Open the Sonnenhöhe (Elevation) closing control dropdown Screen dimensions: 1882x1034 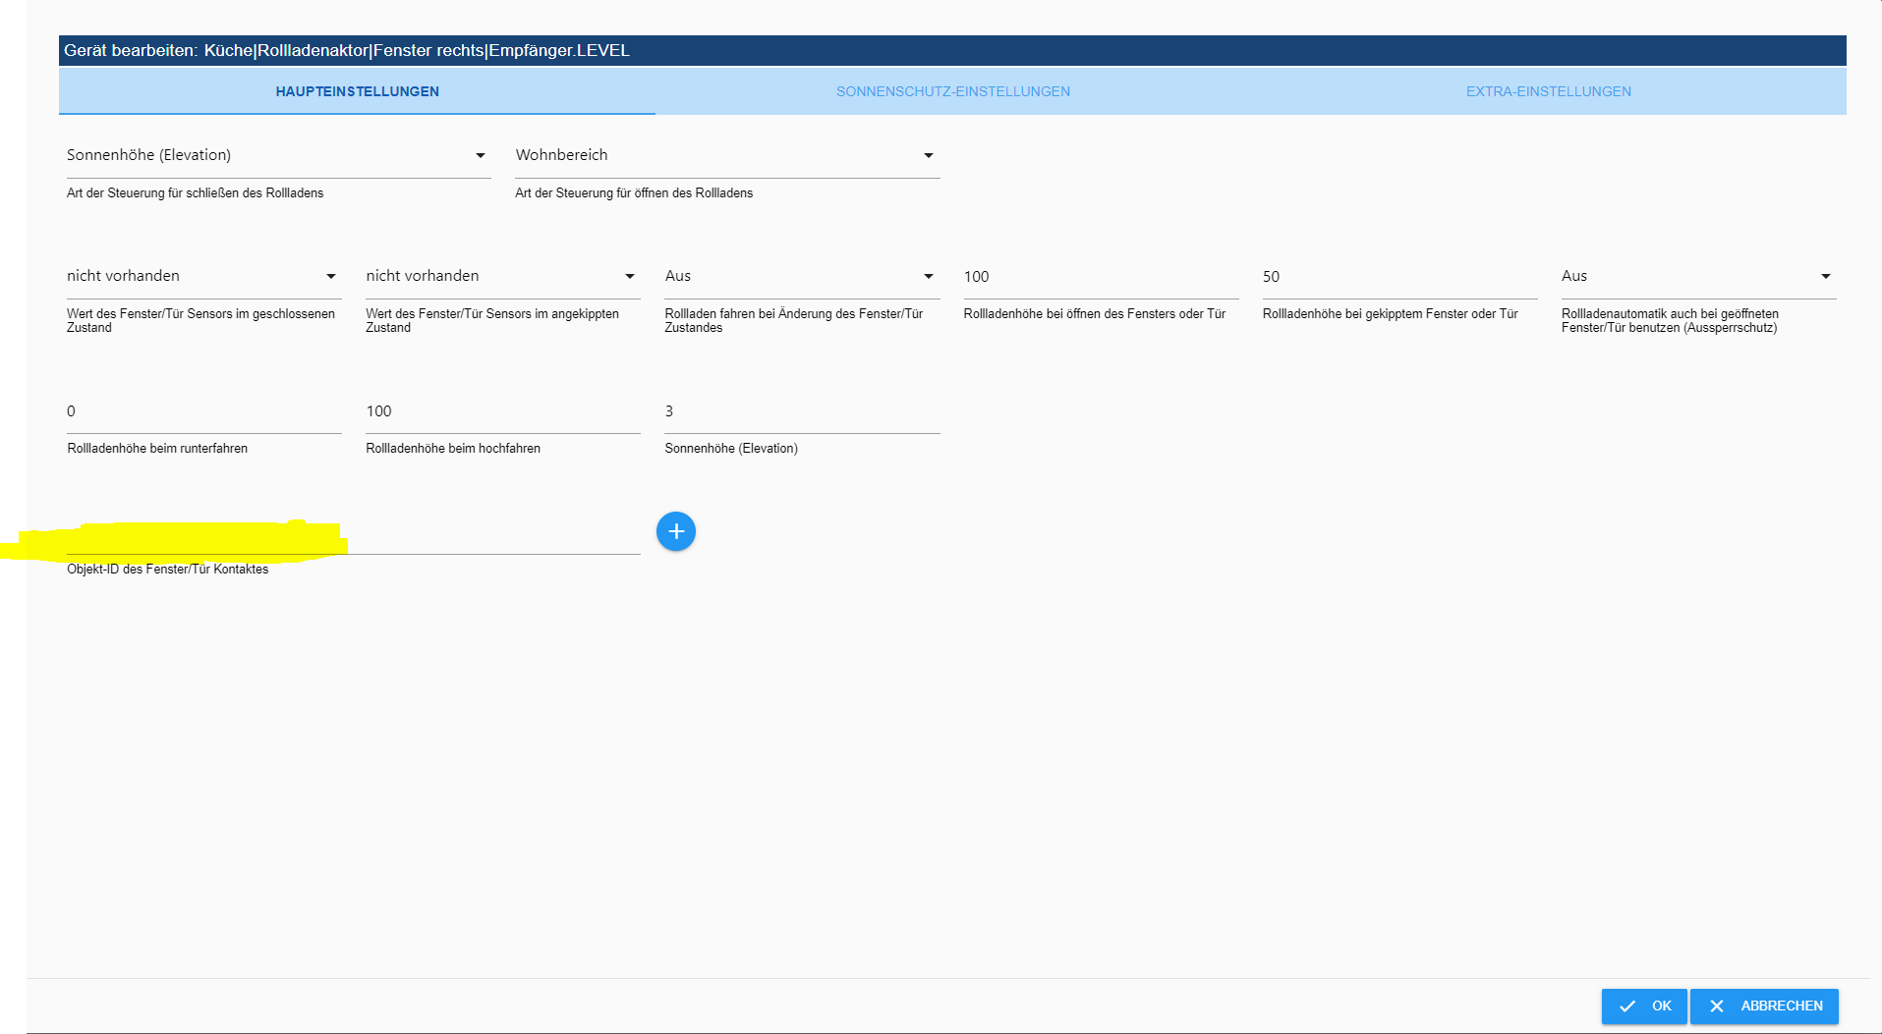pyautogui.click(x=278, y=155)
